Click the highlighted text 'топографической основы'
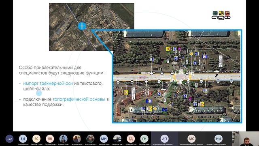The width and height of the screenshot is (259, 146). pos(79,99)
